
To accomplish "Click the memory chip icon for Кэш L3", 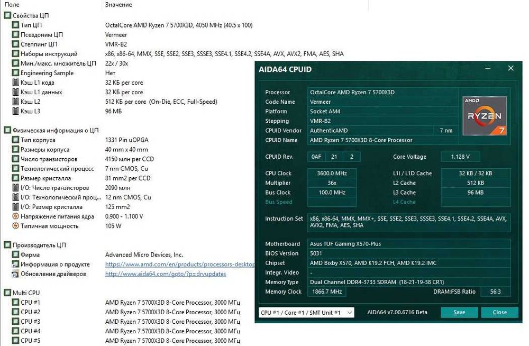I will point(15,111).
